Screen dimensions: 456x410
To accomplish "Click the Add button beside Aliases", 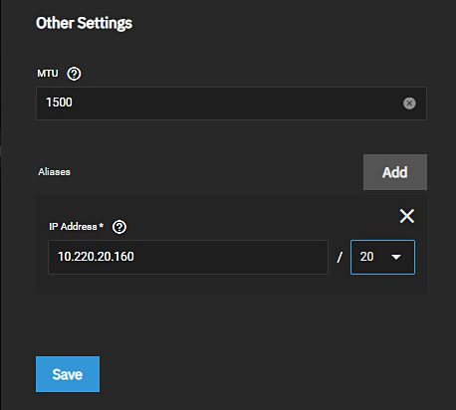I will click(395, 172).
